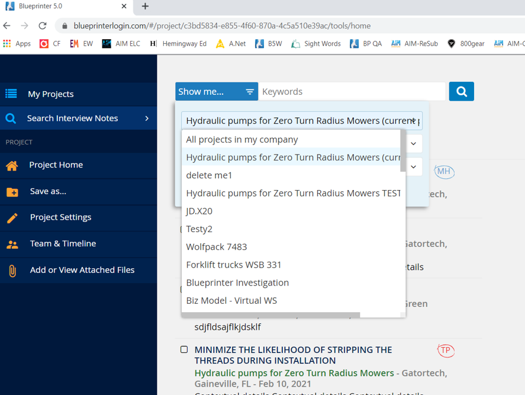The image size is (525, 395).
Task: Expand the third filter dropdown chevron
Action: 414,167
